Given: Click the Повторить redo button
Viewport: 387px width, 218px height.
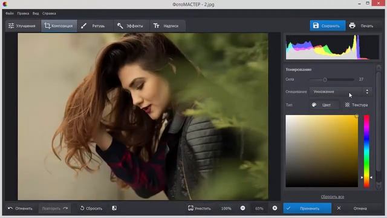Looking at the screenshot, I should 55,208.
